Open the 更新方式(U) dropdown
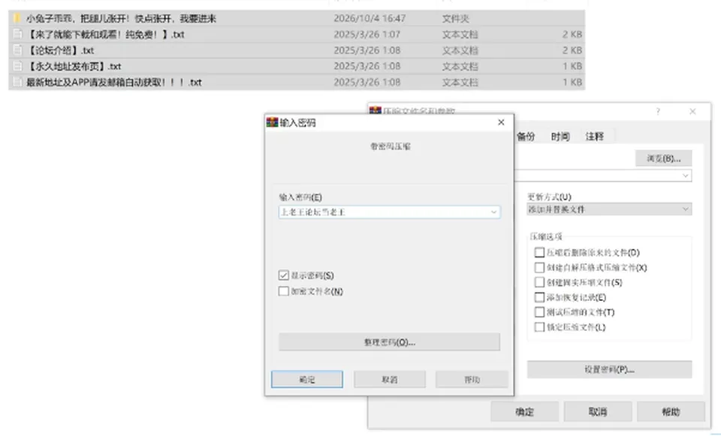Screen dimensions: 721x436 [x=609, y=209]
